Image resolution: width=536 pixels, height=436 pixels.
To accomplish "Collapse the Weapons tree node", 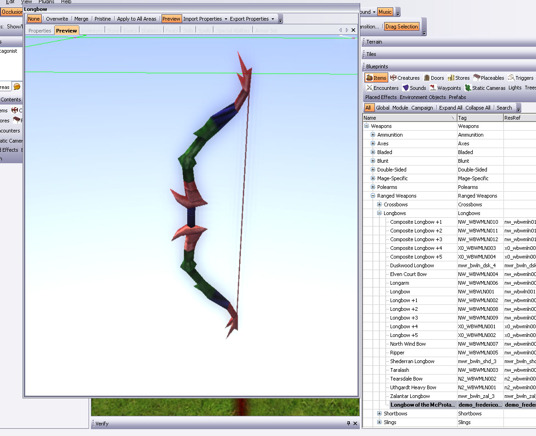I will tap(367, 126).
